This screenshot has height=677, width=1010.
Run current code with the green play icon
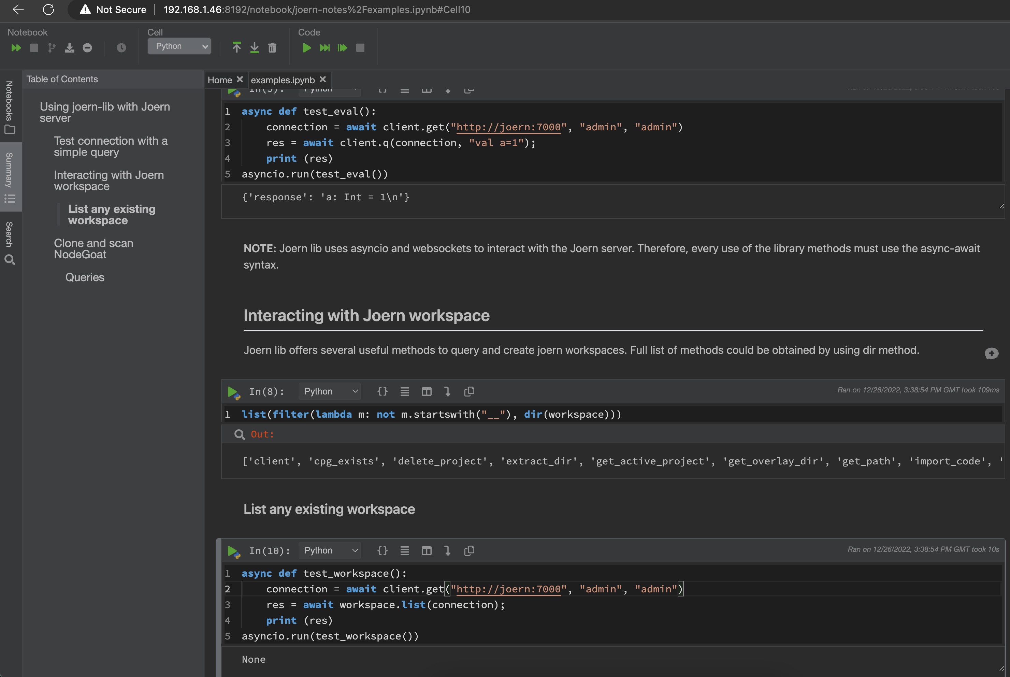point(306,48)
